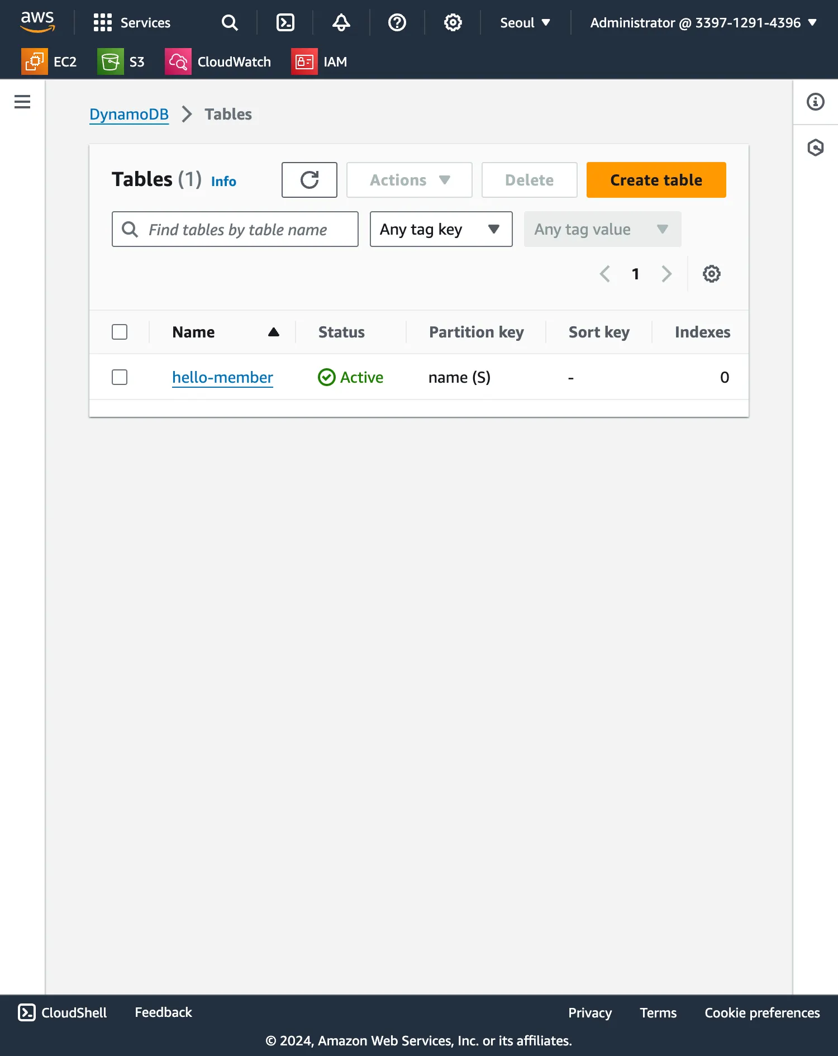
Task: Sort by Name column arrow
Action: 274,332
